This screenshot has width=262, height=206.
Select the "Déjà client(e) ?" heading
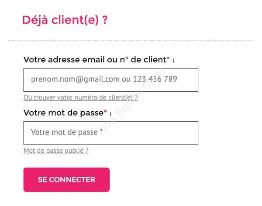point(65,20)
